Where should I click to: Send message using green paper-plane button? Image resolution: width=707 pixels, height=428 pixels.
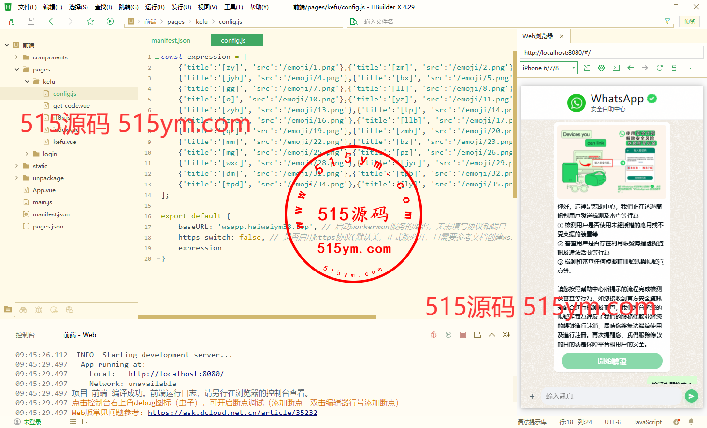click(x=692, y=396)
